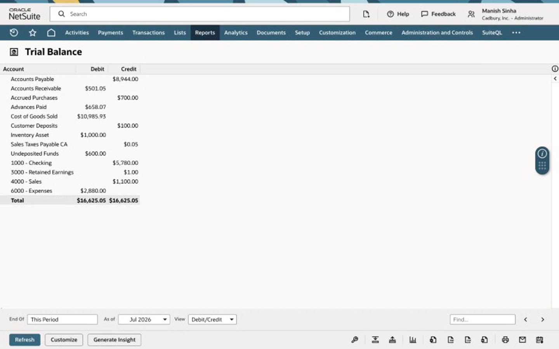
Task: Click the Email report envelope icon
Action: pyautogui.click(x=522, y=340)
